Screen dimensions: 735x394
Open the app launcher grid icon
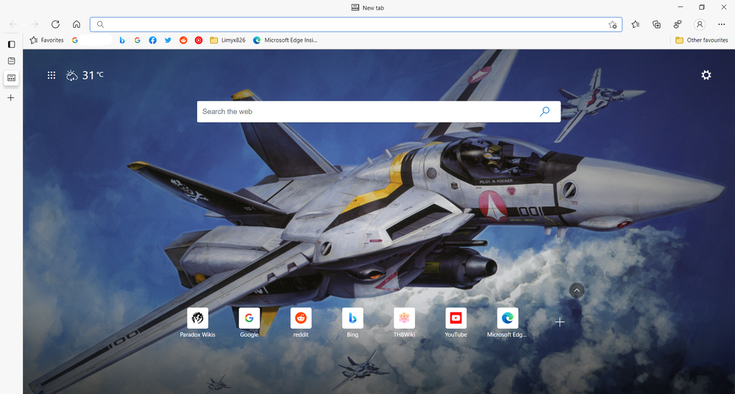pos(52,75)
